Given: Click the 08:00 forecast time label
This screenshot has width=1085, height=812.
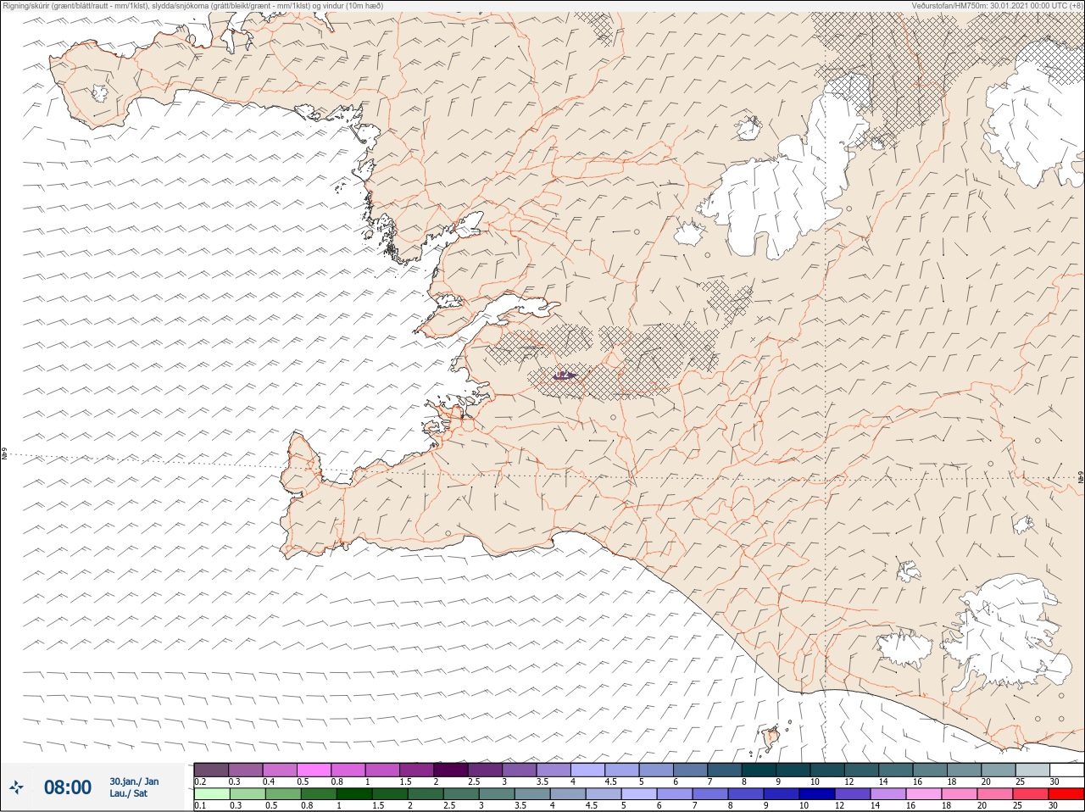Looking at the screenshot, I should point(68,787).
